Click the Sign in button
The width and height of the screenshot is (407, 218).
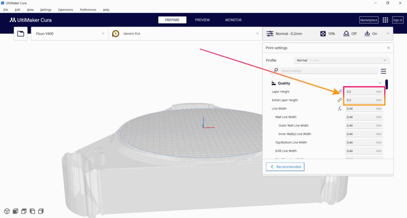click(x=397, y=20)
